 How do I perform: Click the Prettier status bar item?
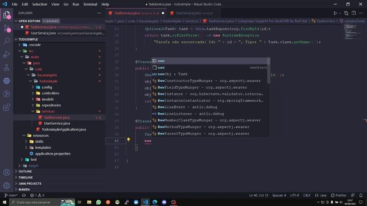coord(339,195)
